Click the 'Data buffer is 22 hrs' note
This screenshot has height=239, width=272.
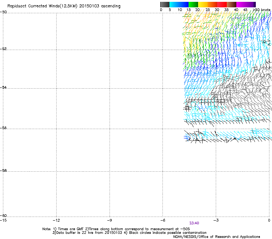tap(129, 233)
